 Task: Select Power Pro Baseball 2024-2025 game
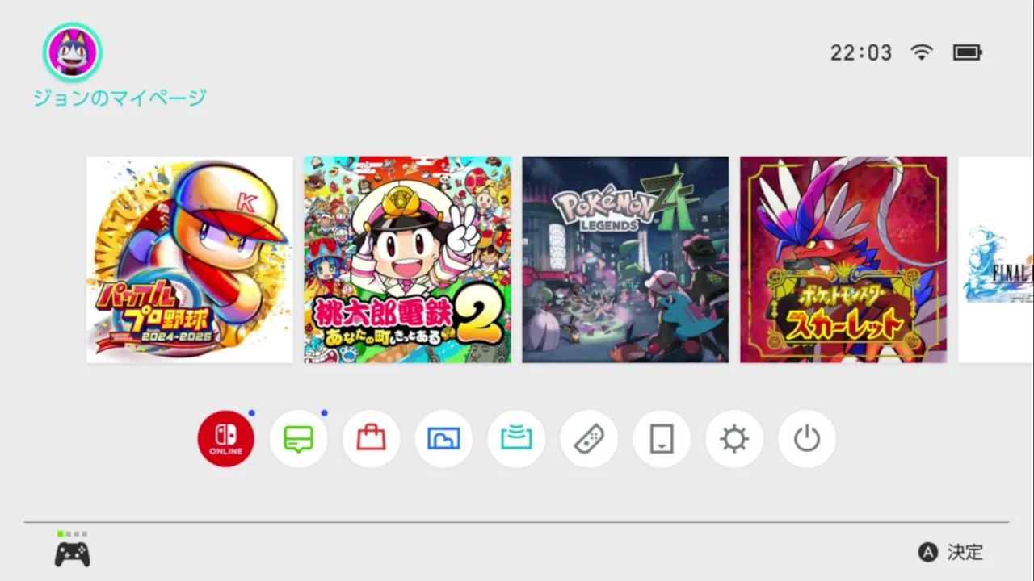pos(190,260)
